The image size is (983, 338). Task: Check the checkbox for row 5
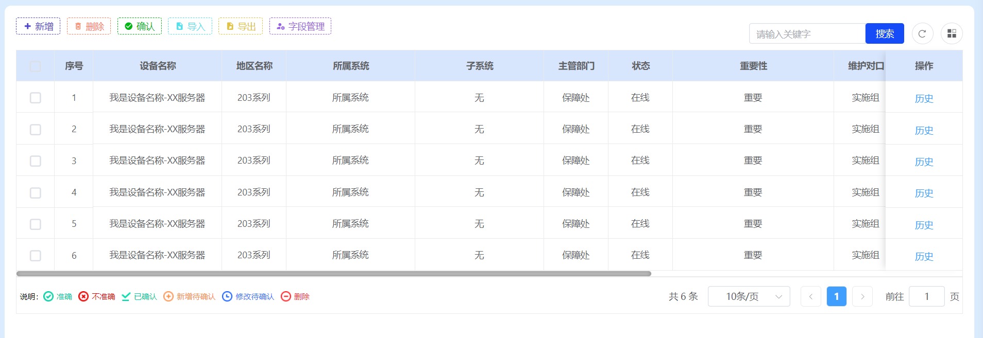pos(35,224)
